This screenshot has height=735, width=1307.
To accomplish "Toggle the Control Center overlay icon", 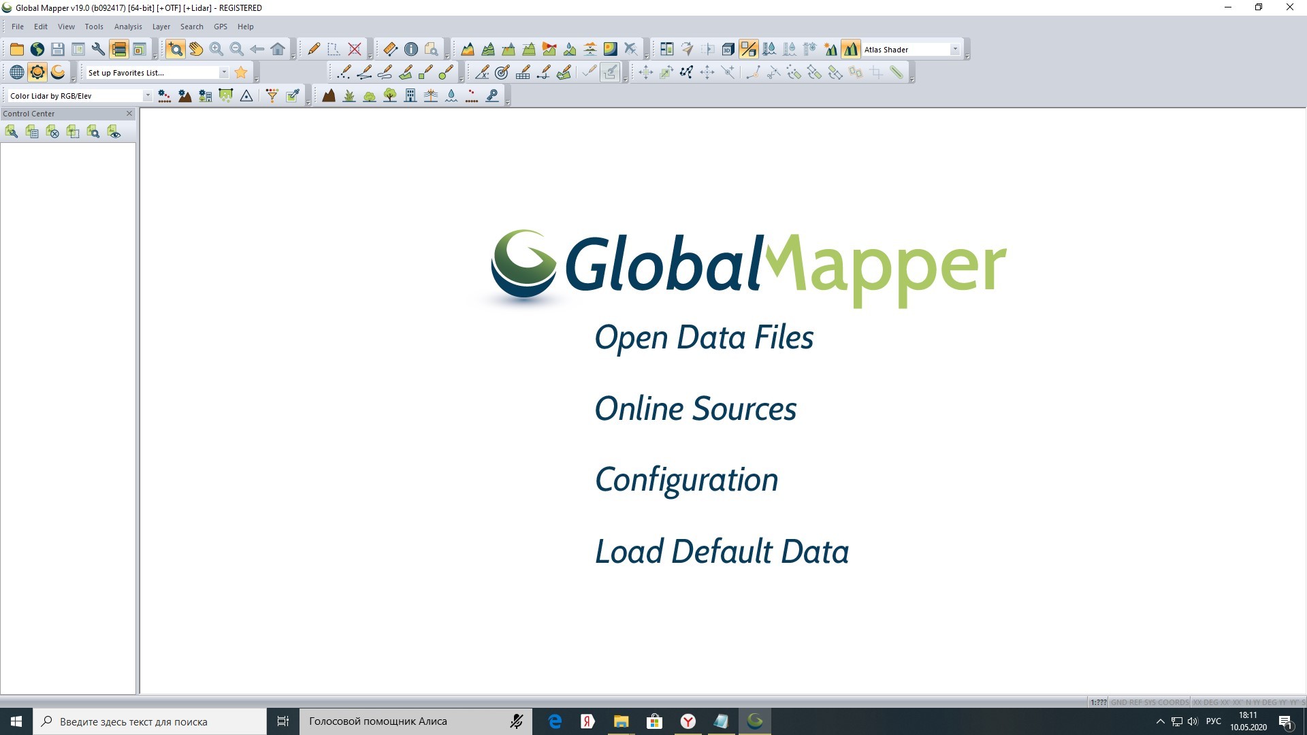I will tap(119, 49).
